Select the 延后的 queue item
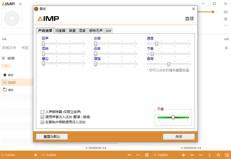 coord(17,82)
